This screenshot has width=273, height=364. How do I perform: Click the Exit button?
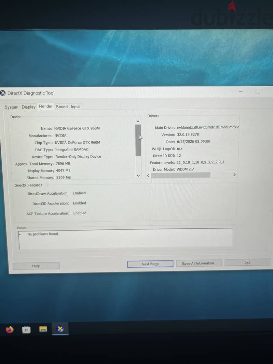pyautogui.click(x=247, y=262)
